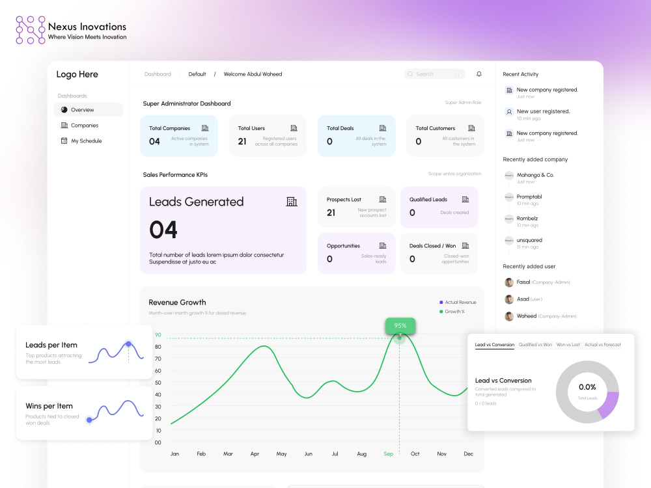Open the Total Companies card value 04
Viewport: 651px width, 488px height.
coord(154,141)
